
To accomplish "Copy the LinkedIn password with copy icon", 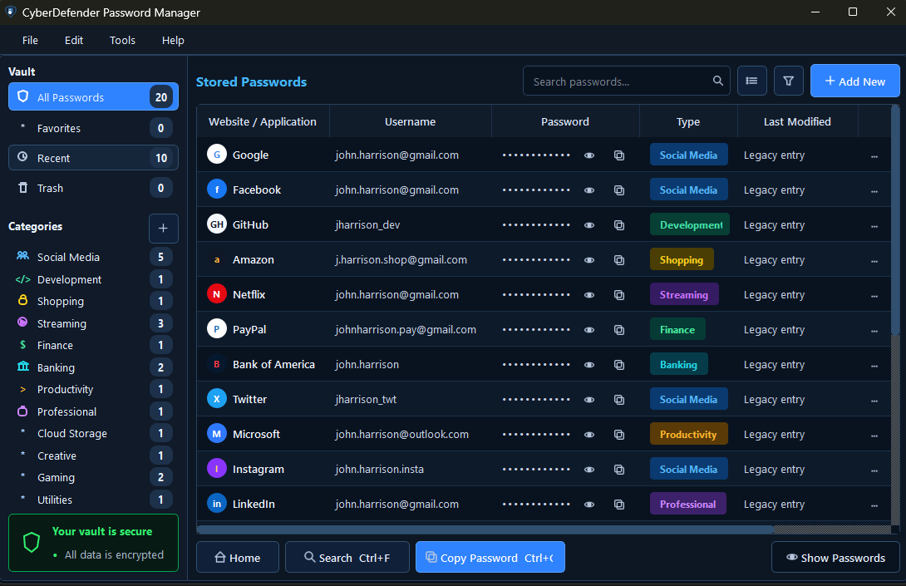I will point(619,505).
